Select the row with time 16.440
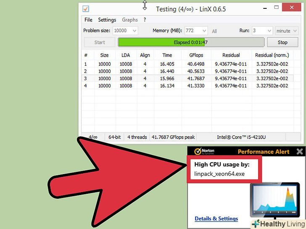The height and width of the screenshot is (229, 306). (187, 71)
